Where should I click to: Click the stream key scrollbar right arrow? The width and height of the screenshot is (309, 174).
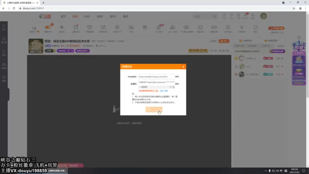tap(170, 87)
